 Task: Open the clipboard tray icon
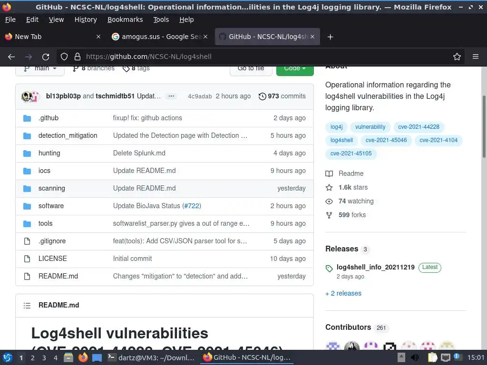[x=432, y=357]
